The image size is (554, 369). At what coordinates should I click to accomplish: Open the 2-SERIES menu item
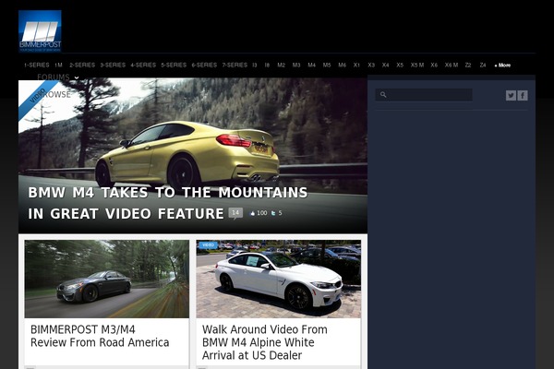pos(82,65)
